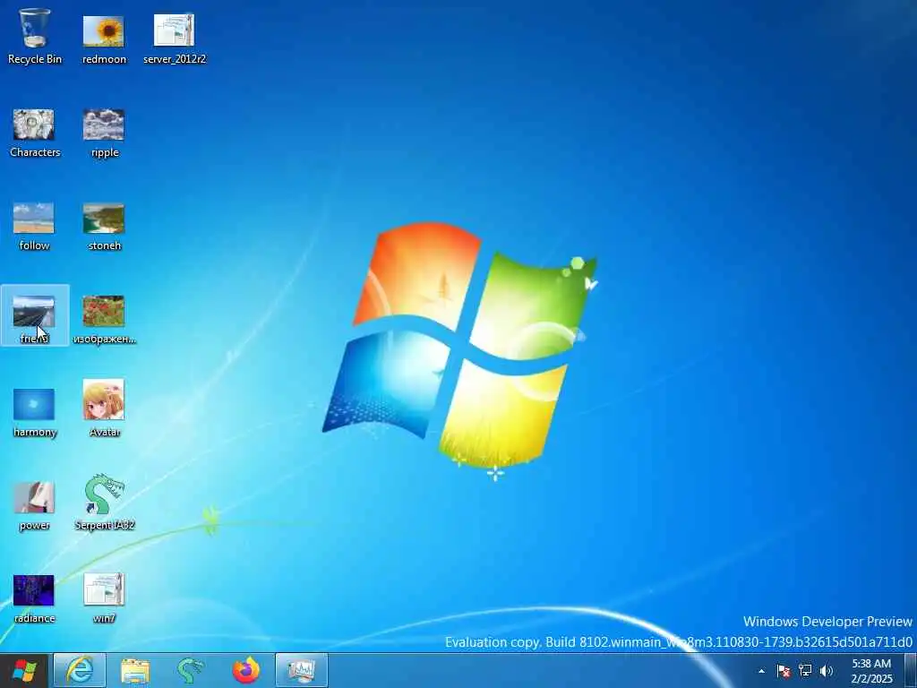Open the performance monitor taskbar app
This screenshot has height=688, width=917.
pos(302,671)
